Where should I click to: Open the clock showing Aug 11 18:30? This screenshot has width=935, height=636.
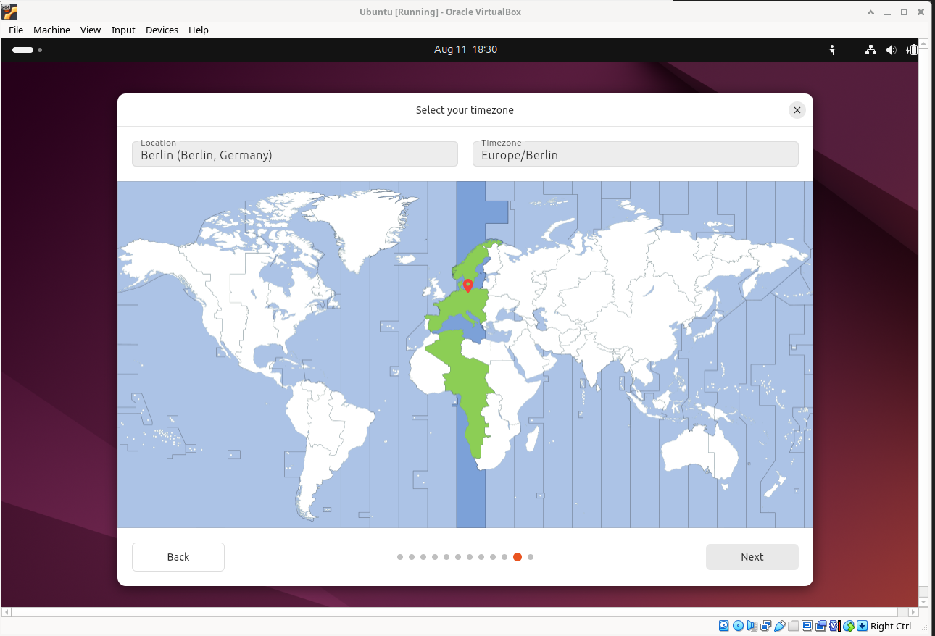[465, 50]
